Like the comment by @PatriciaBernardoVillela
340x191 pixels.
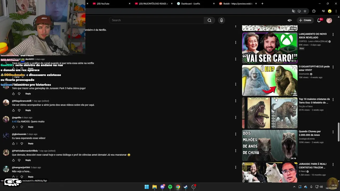click(14, 160)
